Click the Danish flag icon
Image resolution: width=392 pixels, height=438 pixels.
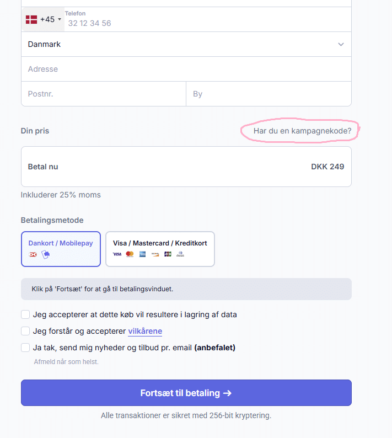(x=31, y=19)
